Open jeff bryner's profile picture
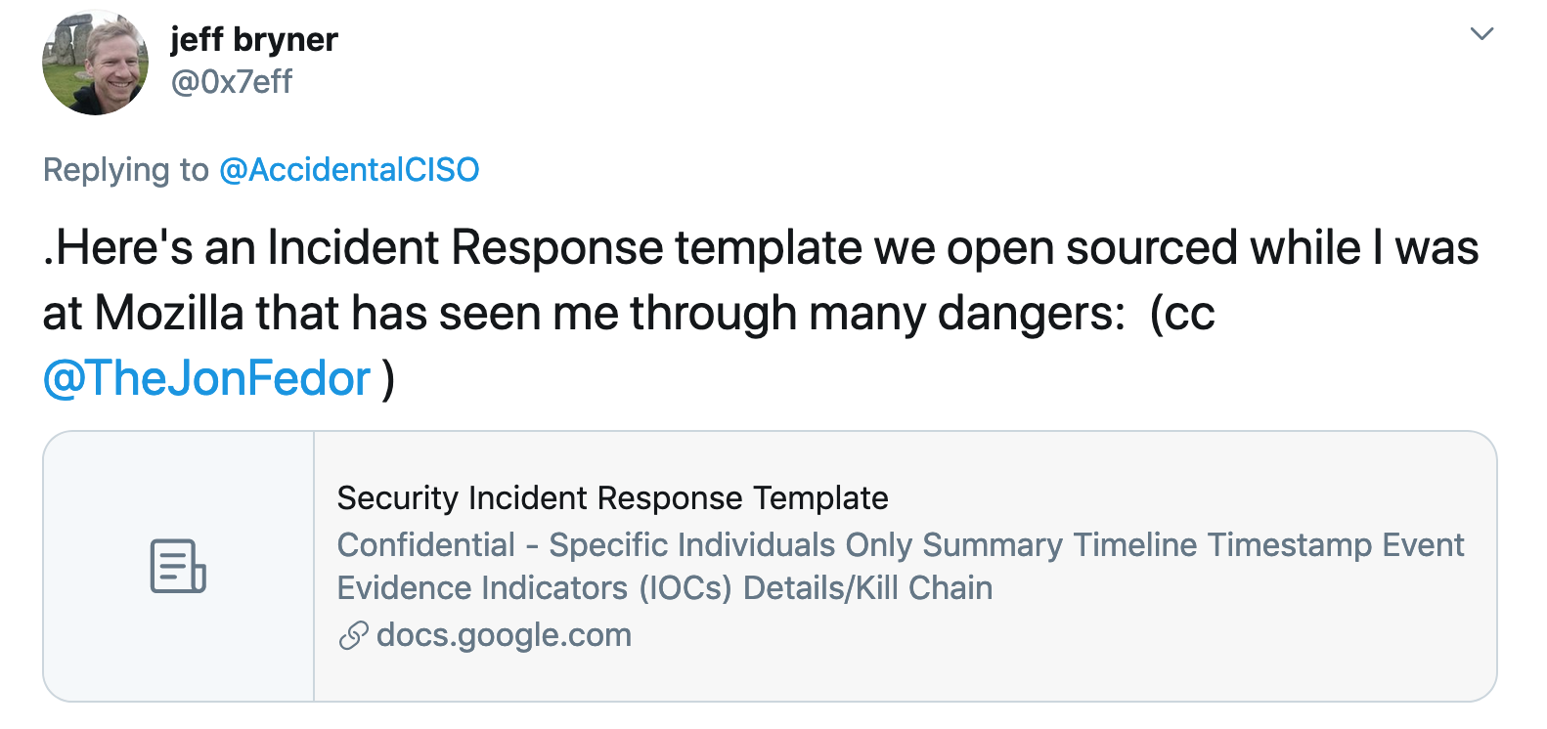The image size is (1547, 729). [96, 63]
